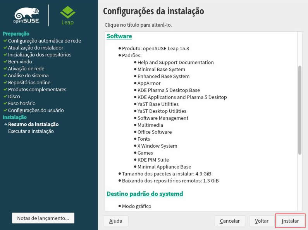Cancel the installation with Cancelar
Screen dimensions: 308x230
(x=230, y=221)
